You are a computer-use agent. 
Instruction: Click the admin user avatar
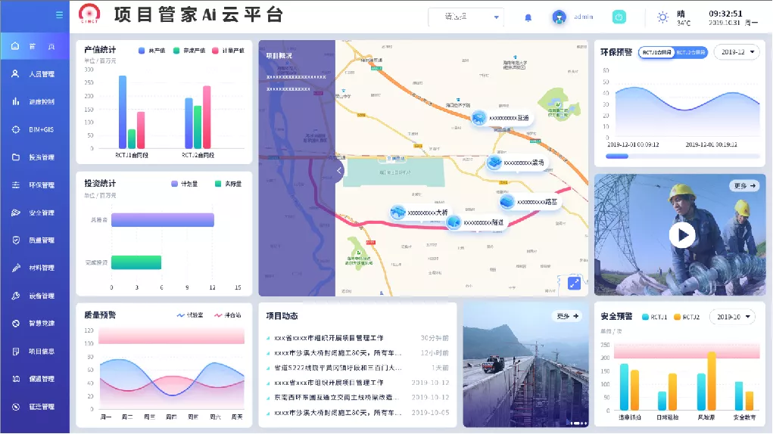[559, 17]
